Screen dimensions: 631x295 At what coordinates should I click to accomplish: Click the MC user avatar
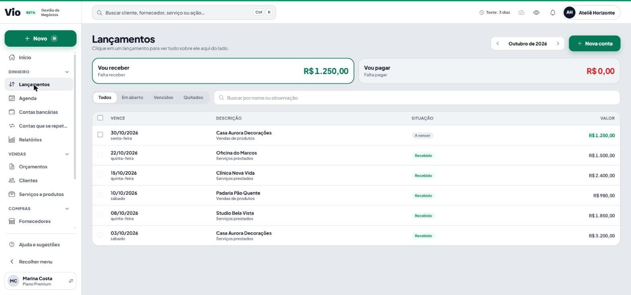click(x=13, y=281)
